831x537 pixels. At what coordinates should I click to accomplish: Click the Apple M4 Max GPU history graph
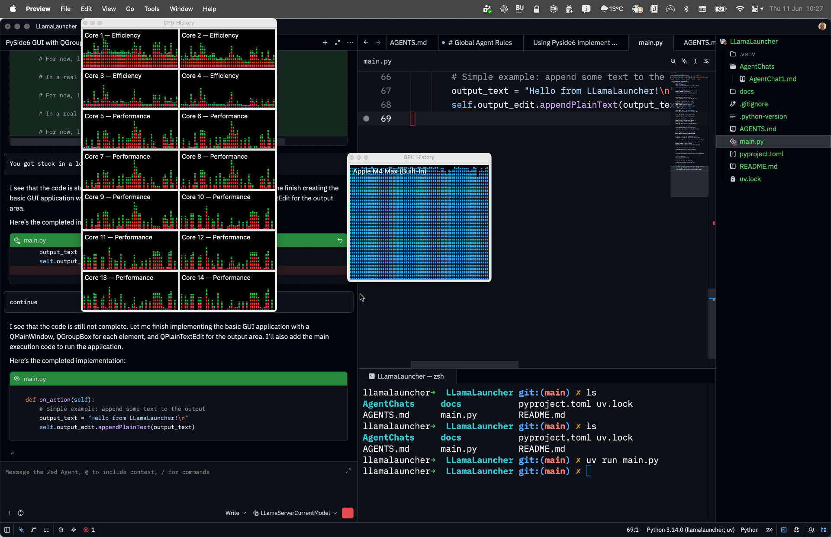[x=419, y=222]
